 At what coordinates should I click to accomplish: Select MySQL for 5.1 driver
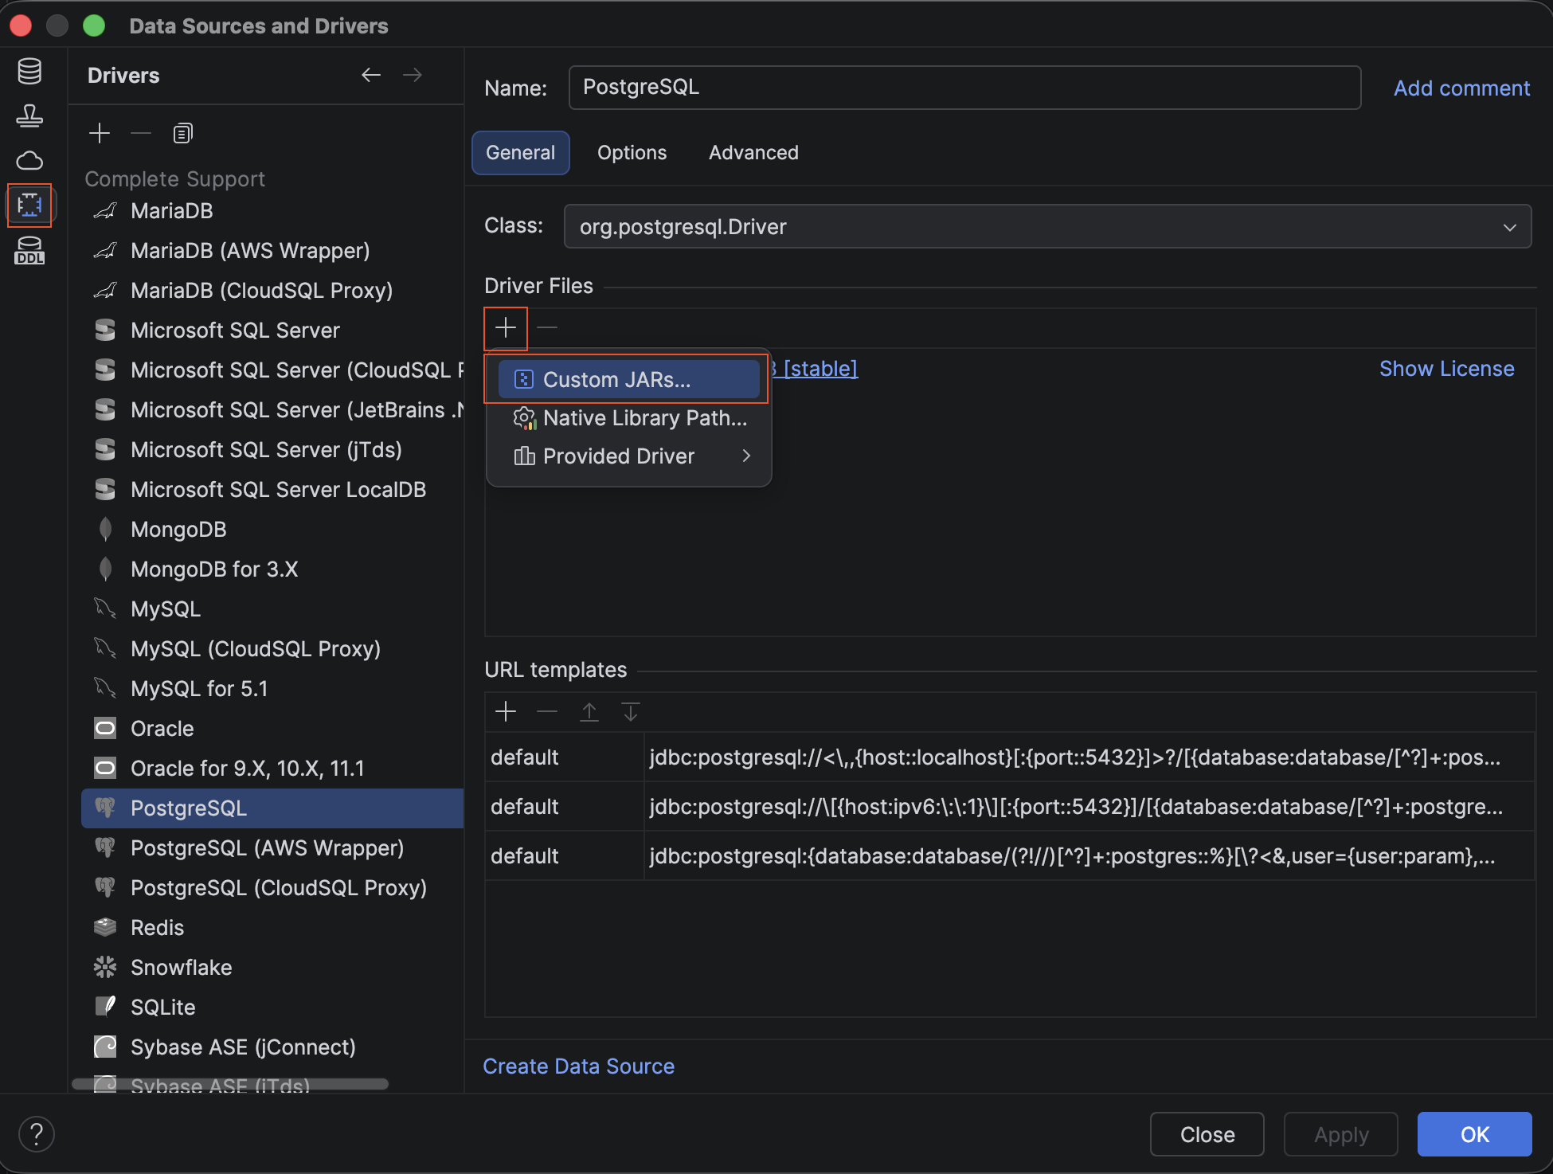point(272,688)
